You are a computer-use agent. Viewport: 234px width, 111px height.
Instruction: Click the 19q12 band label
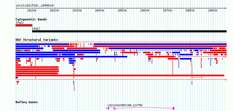pos(36,28)
